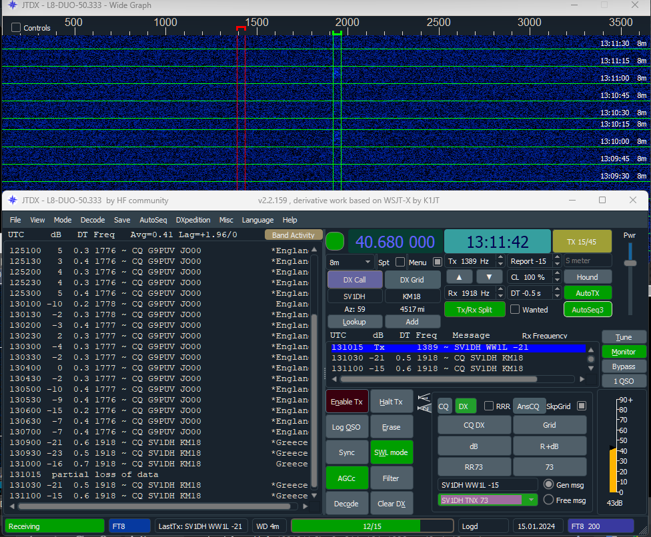Open the SV1DH TNX 73 free message dropdown
Image resolution: width=651 pixels, height=537 pixels.
click(531, 500)
